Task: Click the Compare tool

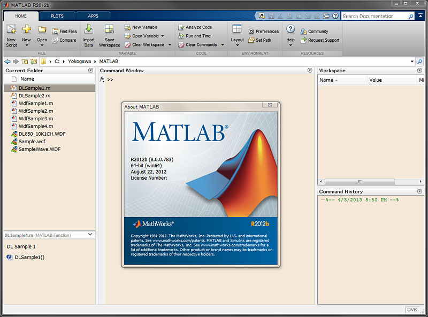Action: 64,40
